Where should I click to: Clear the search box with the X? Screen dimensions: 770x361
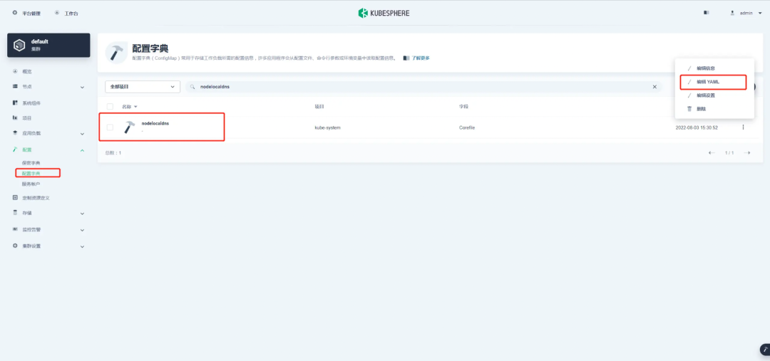pyautogui.click(x=654, y=86)
